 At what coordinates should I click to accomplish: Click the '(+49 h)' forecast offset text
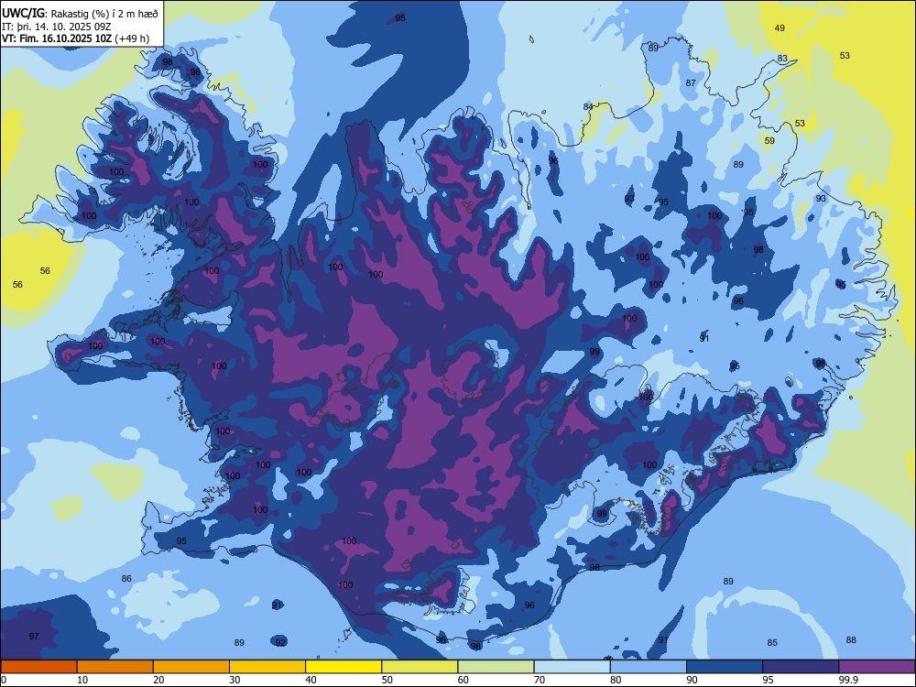[132, 39]
